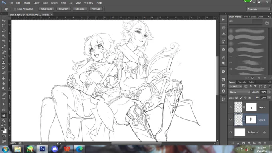Hide the Background layer eye
This screenshot has width=272, height=153.
(x=230, y=132)
